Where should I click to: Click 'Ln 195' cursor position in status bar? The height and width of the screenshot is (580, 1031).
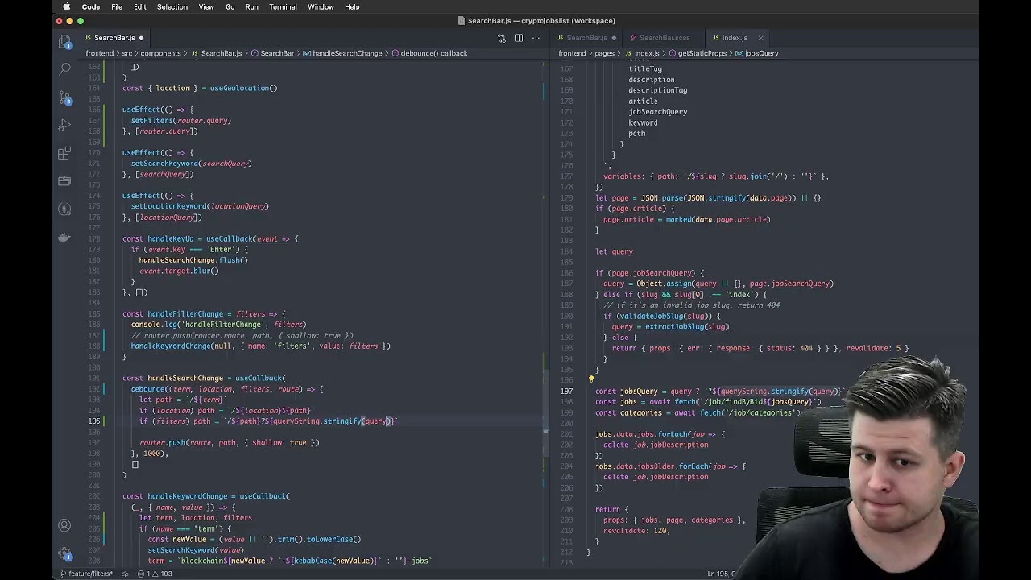[720, 574]
